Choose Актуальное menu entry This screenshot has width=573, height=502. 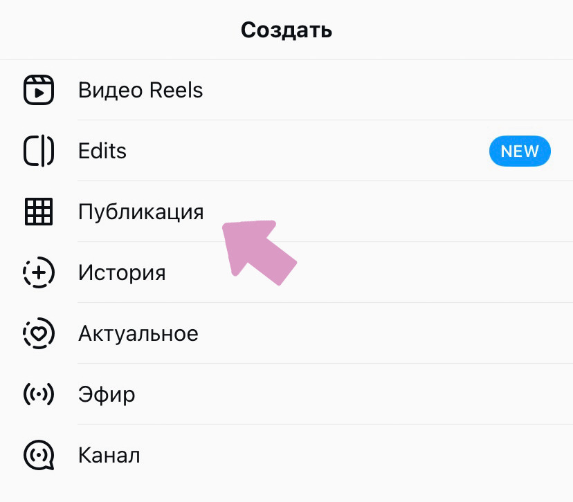click(x=138, y=333)
